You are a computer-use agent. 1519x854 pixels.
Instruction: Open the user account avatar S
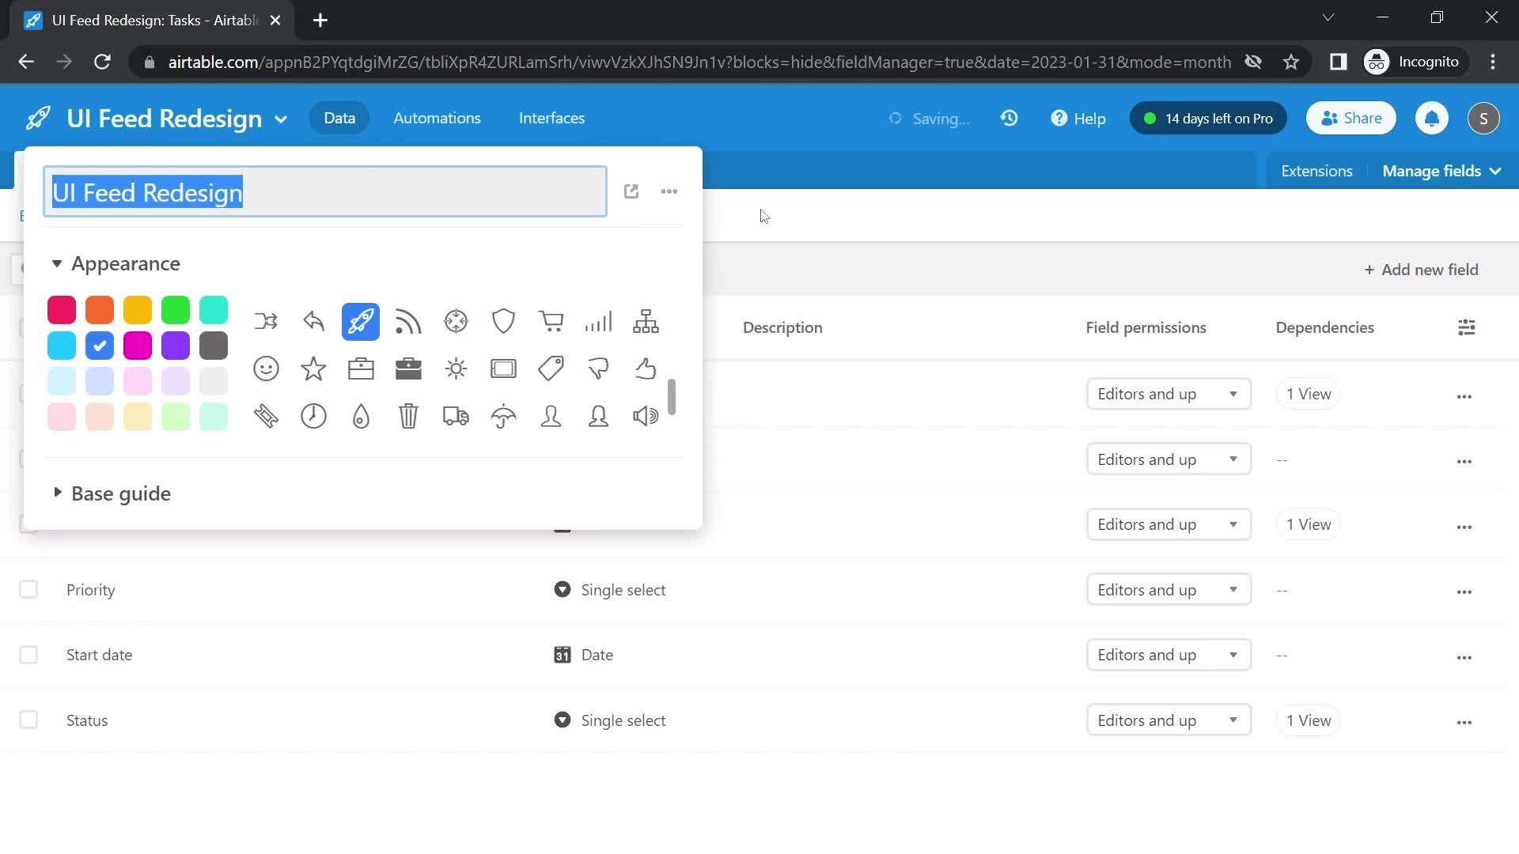pyautogui.click(x=1483, y=119)
